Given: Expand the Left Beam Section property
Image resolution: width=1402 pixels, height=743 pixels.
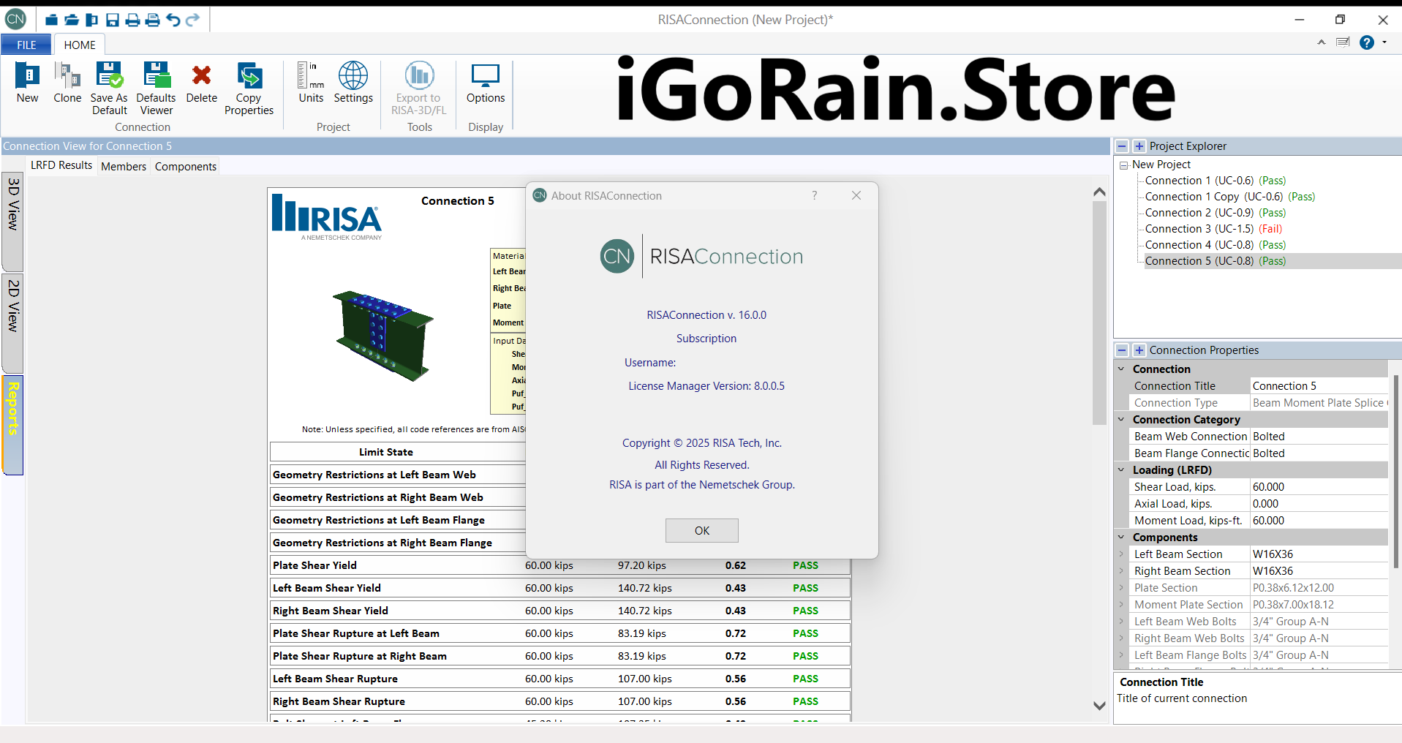Looking at the screenshot, I should [1121, 554].
